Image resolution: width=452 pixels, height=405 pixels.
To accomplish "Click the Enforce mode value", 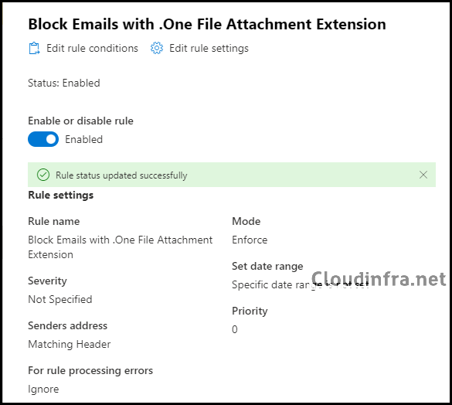I will click(x=250, y=240).
